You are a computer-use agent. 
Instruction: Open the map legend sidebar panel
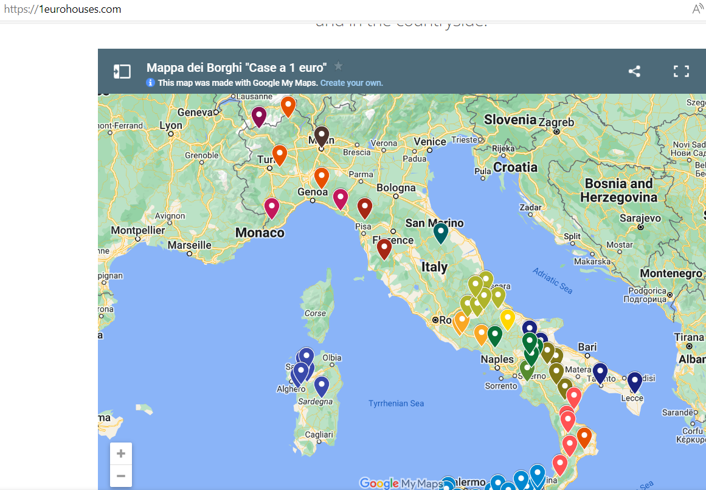click(122, 71)
